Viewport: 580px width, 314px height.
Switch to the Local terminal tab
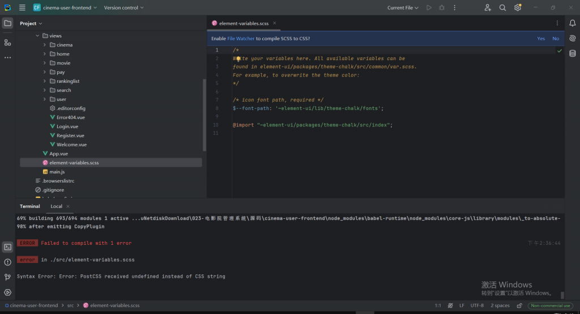[x=56, y=206]
